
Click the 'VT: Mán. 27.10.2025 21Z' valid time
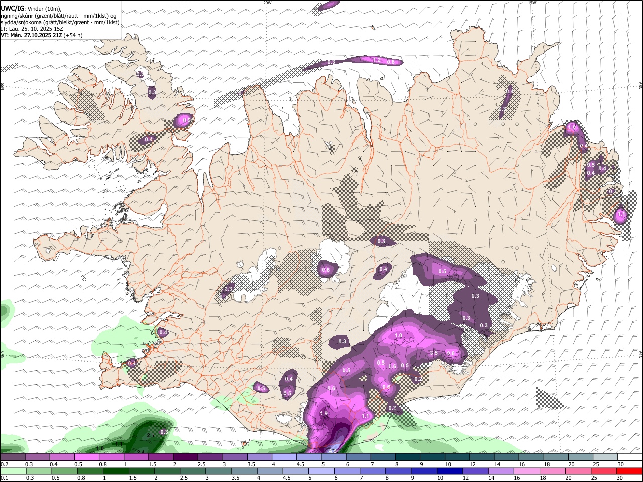[x=31, y=35]
